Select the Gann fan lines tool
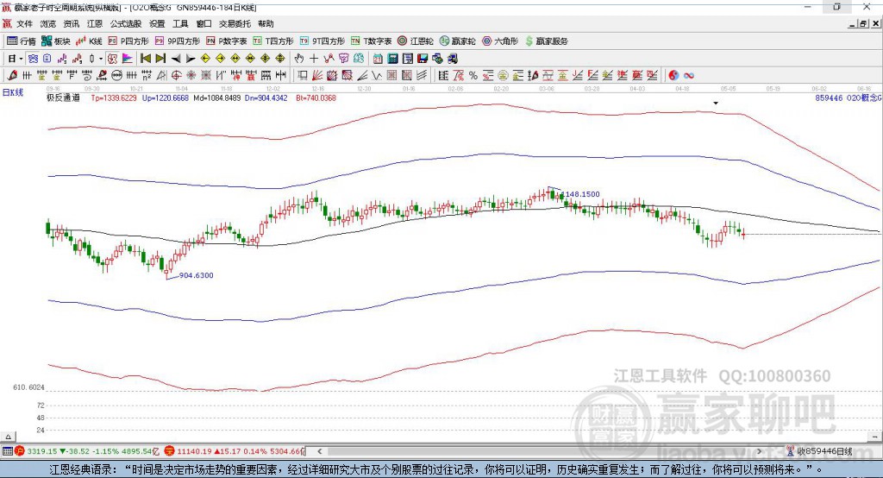The image size is (883, 478). [317, 76]
